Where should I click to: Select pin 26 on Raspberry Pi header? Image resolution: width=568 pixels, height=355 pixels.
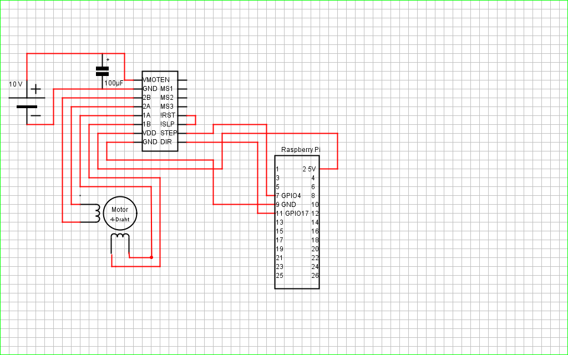pos(315,275)
